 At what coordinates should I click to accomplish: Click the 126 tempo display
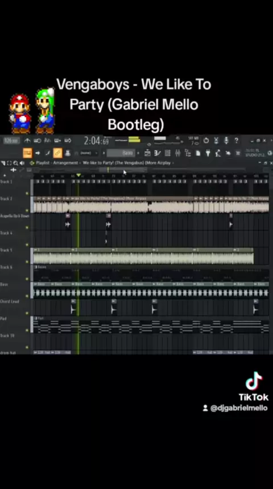(11, 140)
